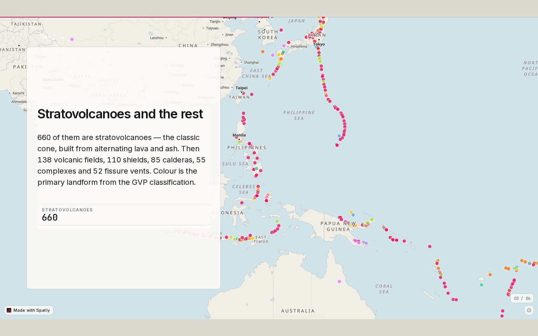Click the PHILIPPINES country label
The image size is (538, 336).
(x=247, y=147)
